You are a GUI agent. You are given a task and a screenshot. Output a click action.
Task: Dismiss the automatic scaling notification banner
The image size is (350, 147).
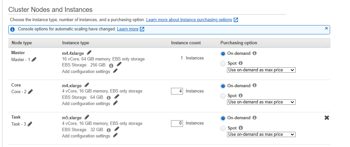(x=326, y=28)
